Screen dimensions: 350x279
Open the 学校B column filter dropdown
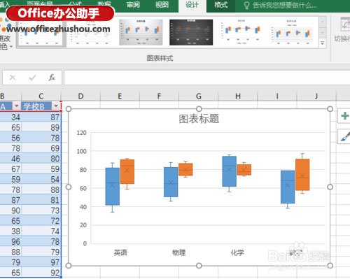point(56,106)
